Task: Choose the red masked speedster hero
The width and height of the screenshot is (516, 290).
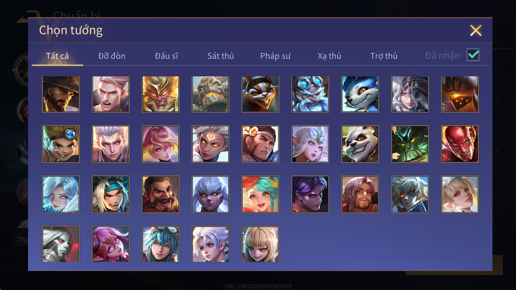Action: pyautogui.click(x=460, y=144)
